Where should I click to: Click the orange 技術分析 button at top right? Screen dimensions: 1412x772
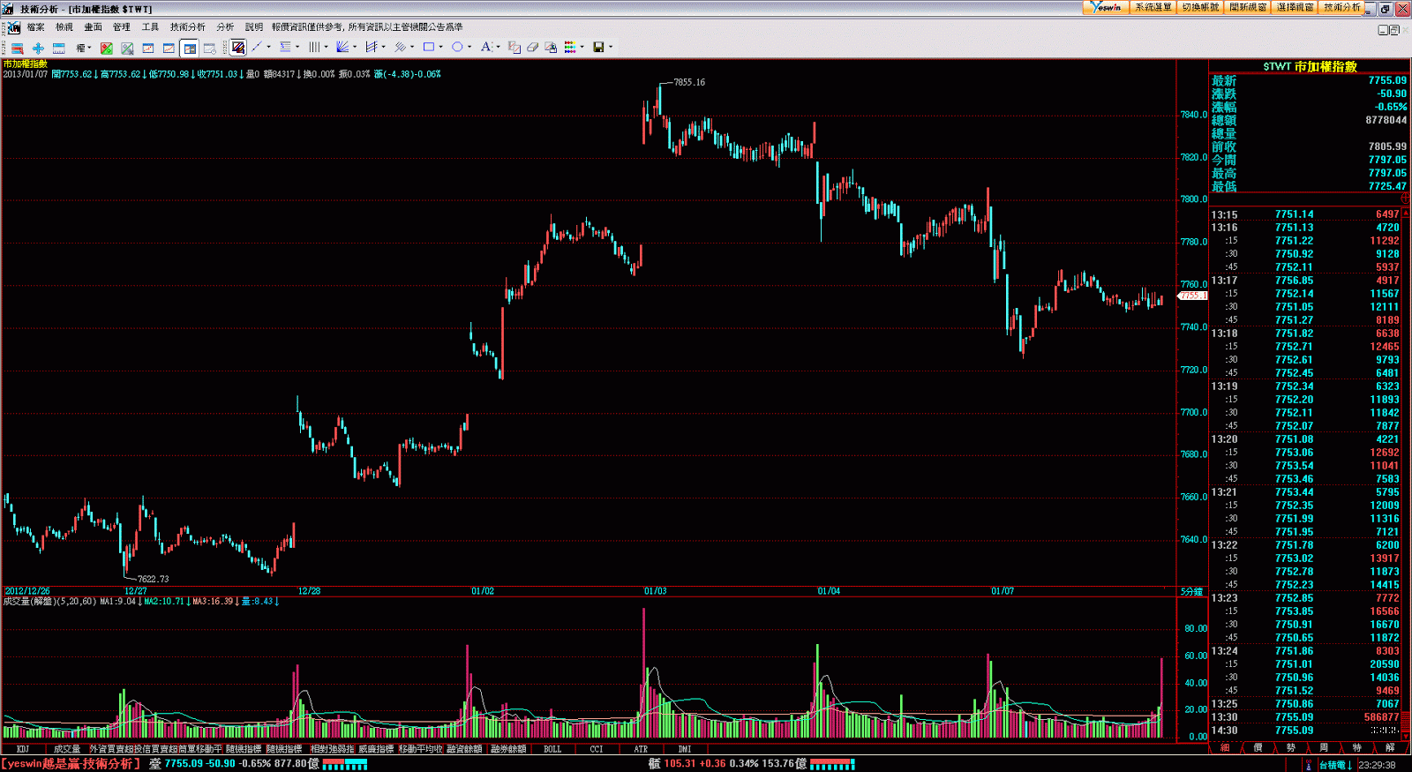[x=1341, y=7]
